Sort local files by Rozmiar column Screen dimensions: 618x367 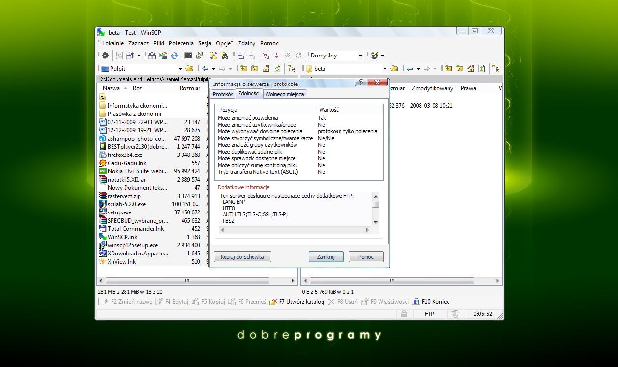[x=190, y=88]
